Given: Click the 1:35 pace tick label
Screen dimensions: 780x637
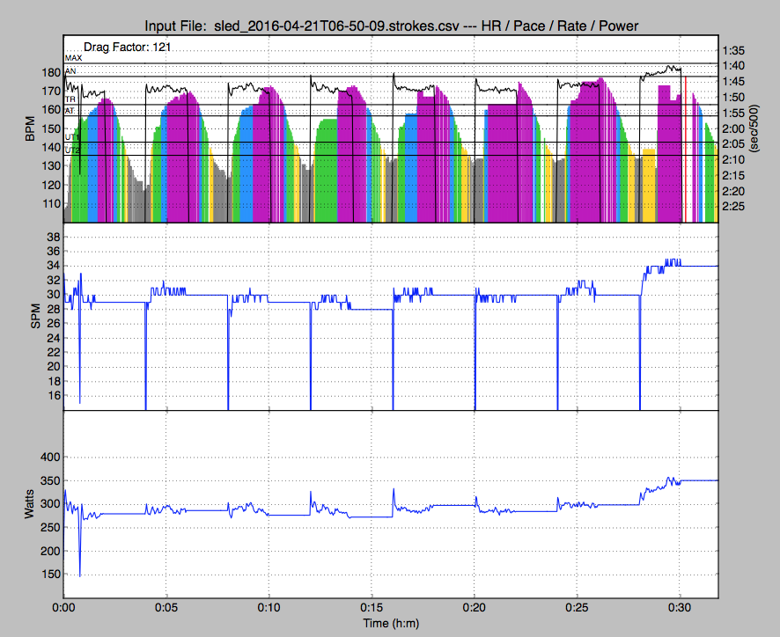Looking at the screenshot, I should tap(733, 50).
